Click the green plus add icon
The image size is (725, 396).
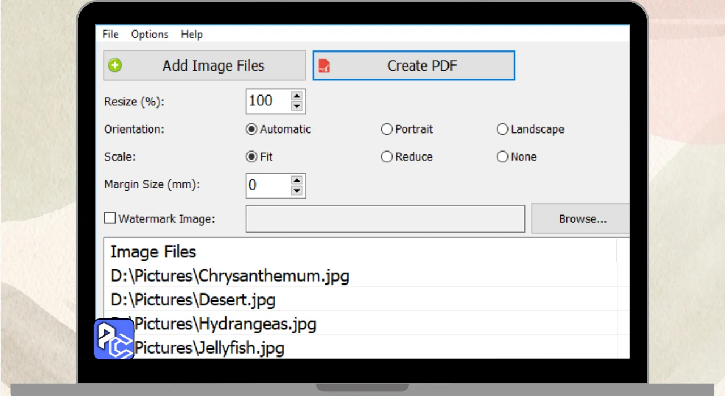(116, 66)
